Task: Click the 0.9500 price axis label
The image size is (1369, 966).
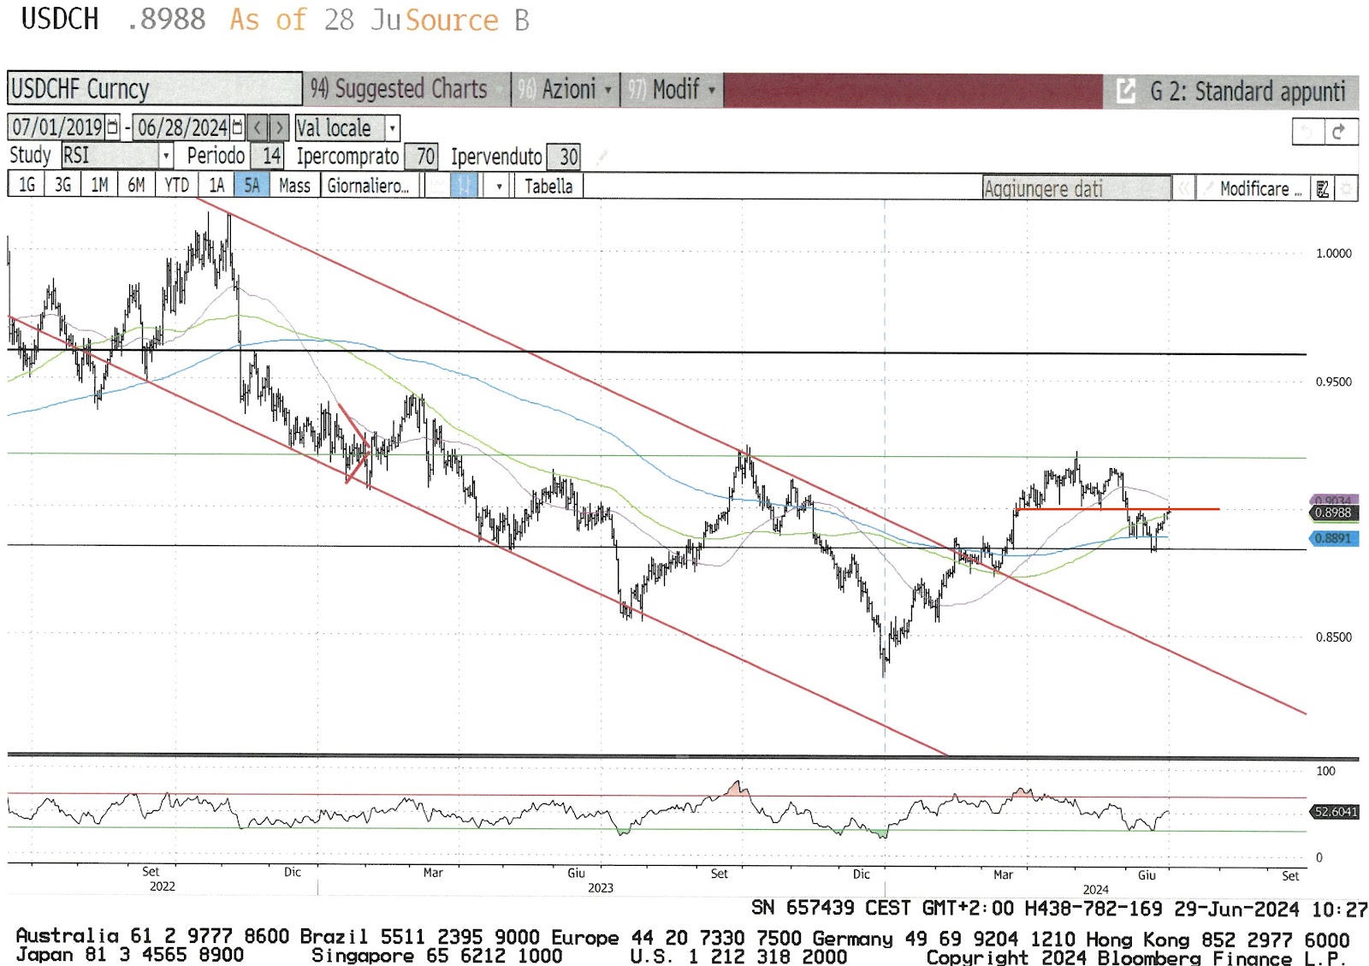Action: 1334,382
